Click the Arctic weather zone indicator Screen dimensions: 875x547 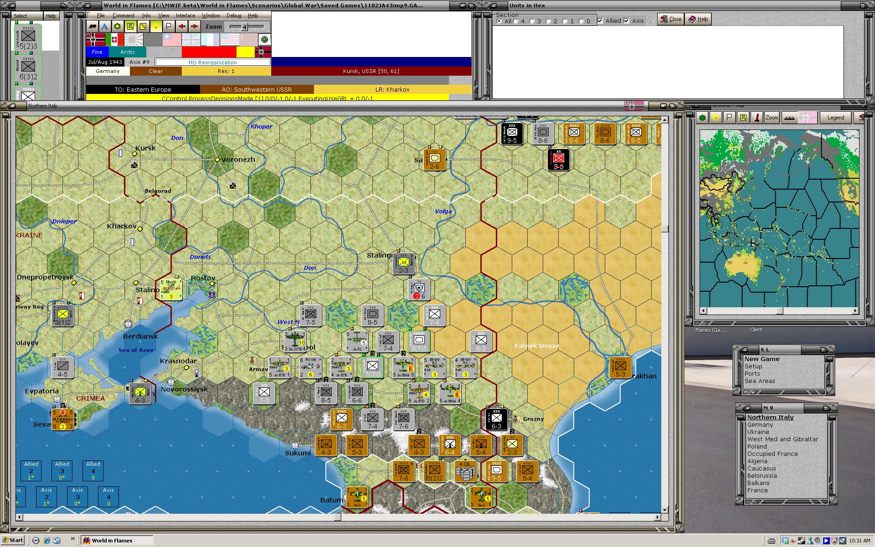pyautogui.click(x=128, y=52)
